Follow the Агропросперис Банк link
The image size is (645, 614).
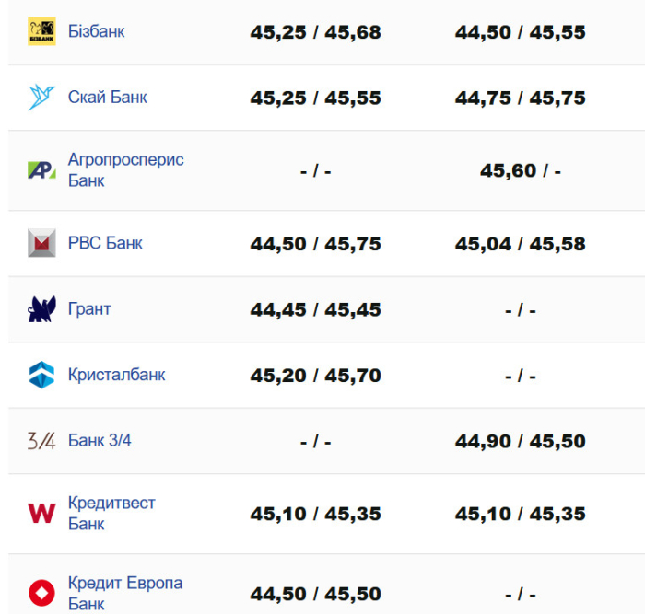(125, 170)
